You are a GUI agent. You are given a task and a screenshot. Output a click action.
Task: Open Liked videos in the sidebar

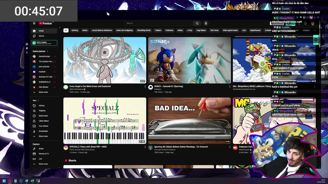click(44, 121)
